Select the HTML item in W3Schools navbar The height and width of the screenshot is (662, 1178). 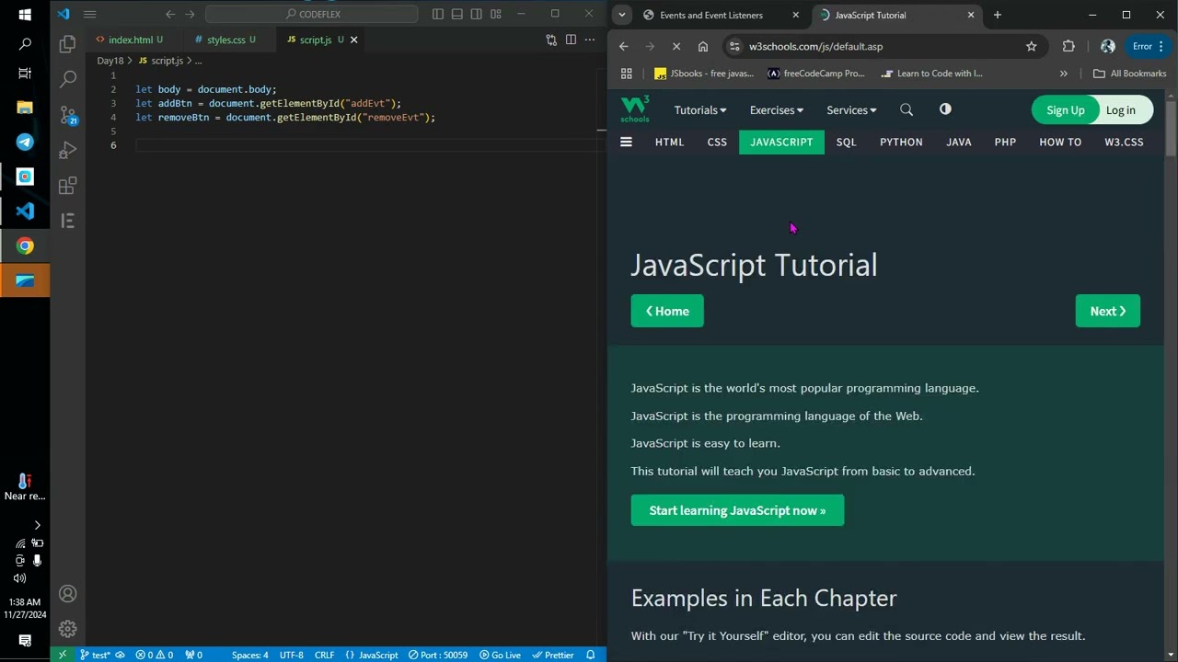669,142
